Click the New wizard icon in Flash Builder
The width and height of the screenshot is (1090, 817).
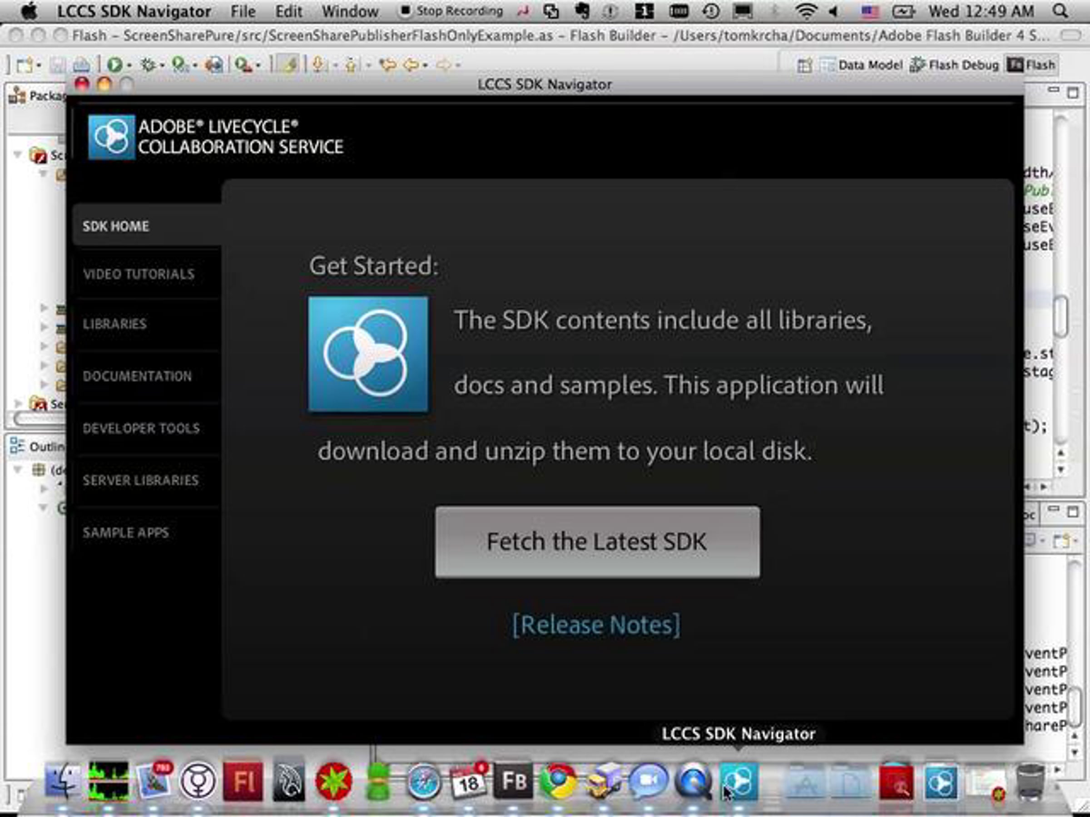(25, 64)
